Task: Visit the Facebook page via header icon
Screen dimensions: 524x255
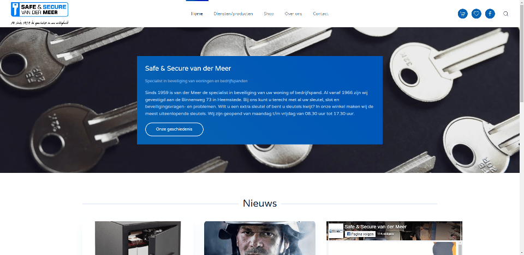Action: (490, 14)
